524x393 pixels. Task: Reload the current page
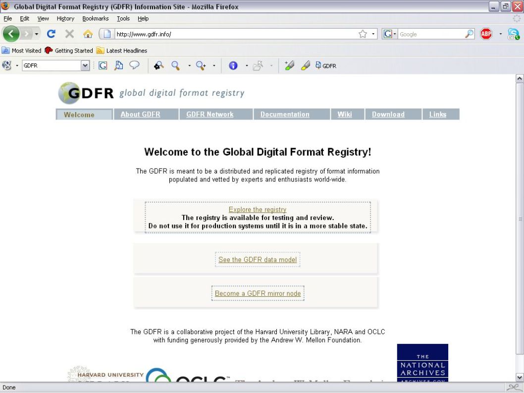point(51,34)
